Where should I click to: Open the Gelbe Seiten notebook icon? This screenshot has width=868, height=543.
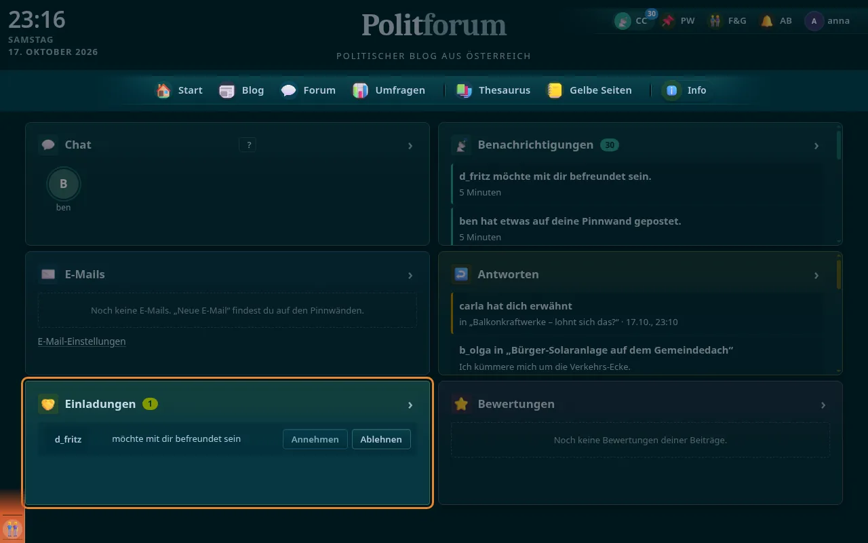[x=555, y=90]
